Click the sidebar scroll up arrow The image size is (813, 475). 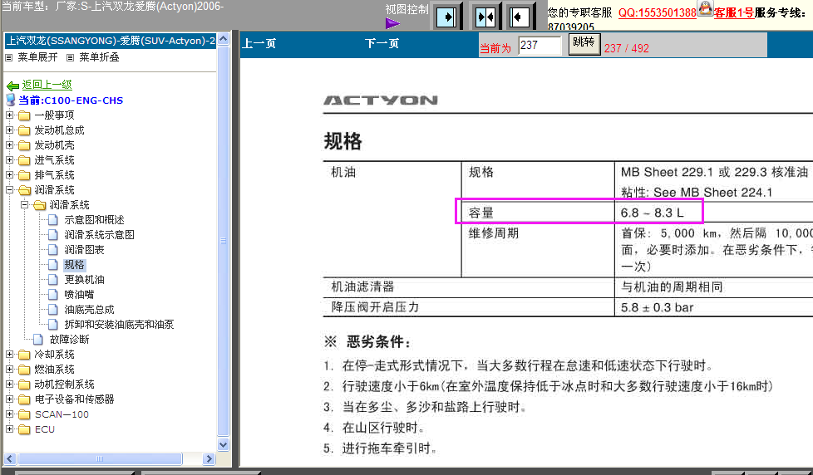pyautogui.click(x=224, y=39)
